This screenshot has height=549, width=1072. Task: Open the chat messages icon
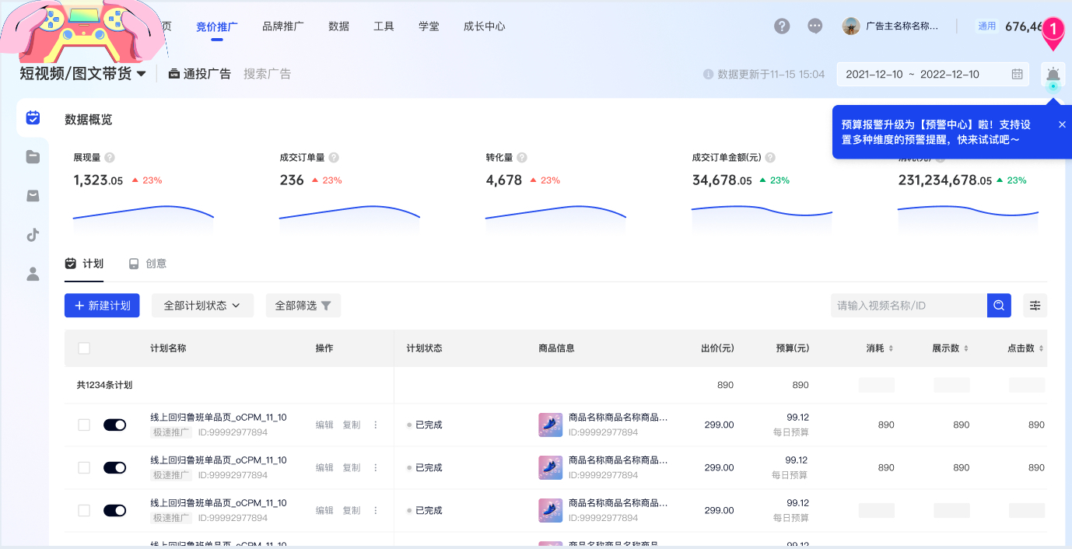[x=815, y=26]
